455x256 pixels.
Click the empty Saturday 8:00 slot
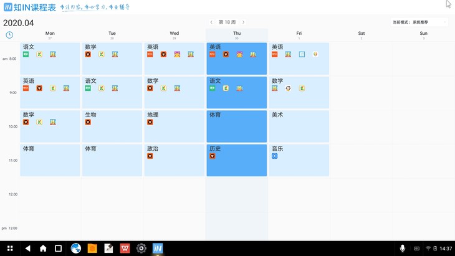(x=362, y=59)
